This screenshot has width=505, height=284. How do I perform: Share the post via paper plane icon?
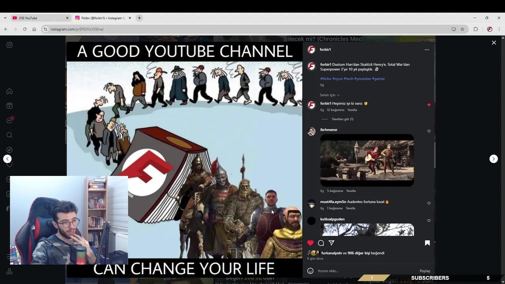tap(331, 243)
